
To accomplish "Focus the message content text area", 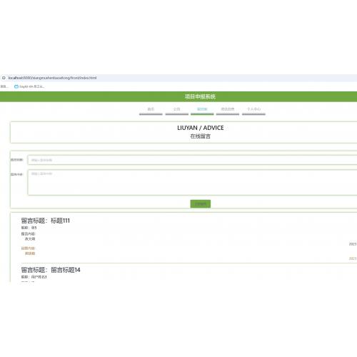I will tap(192, 182).
